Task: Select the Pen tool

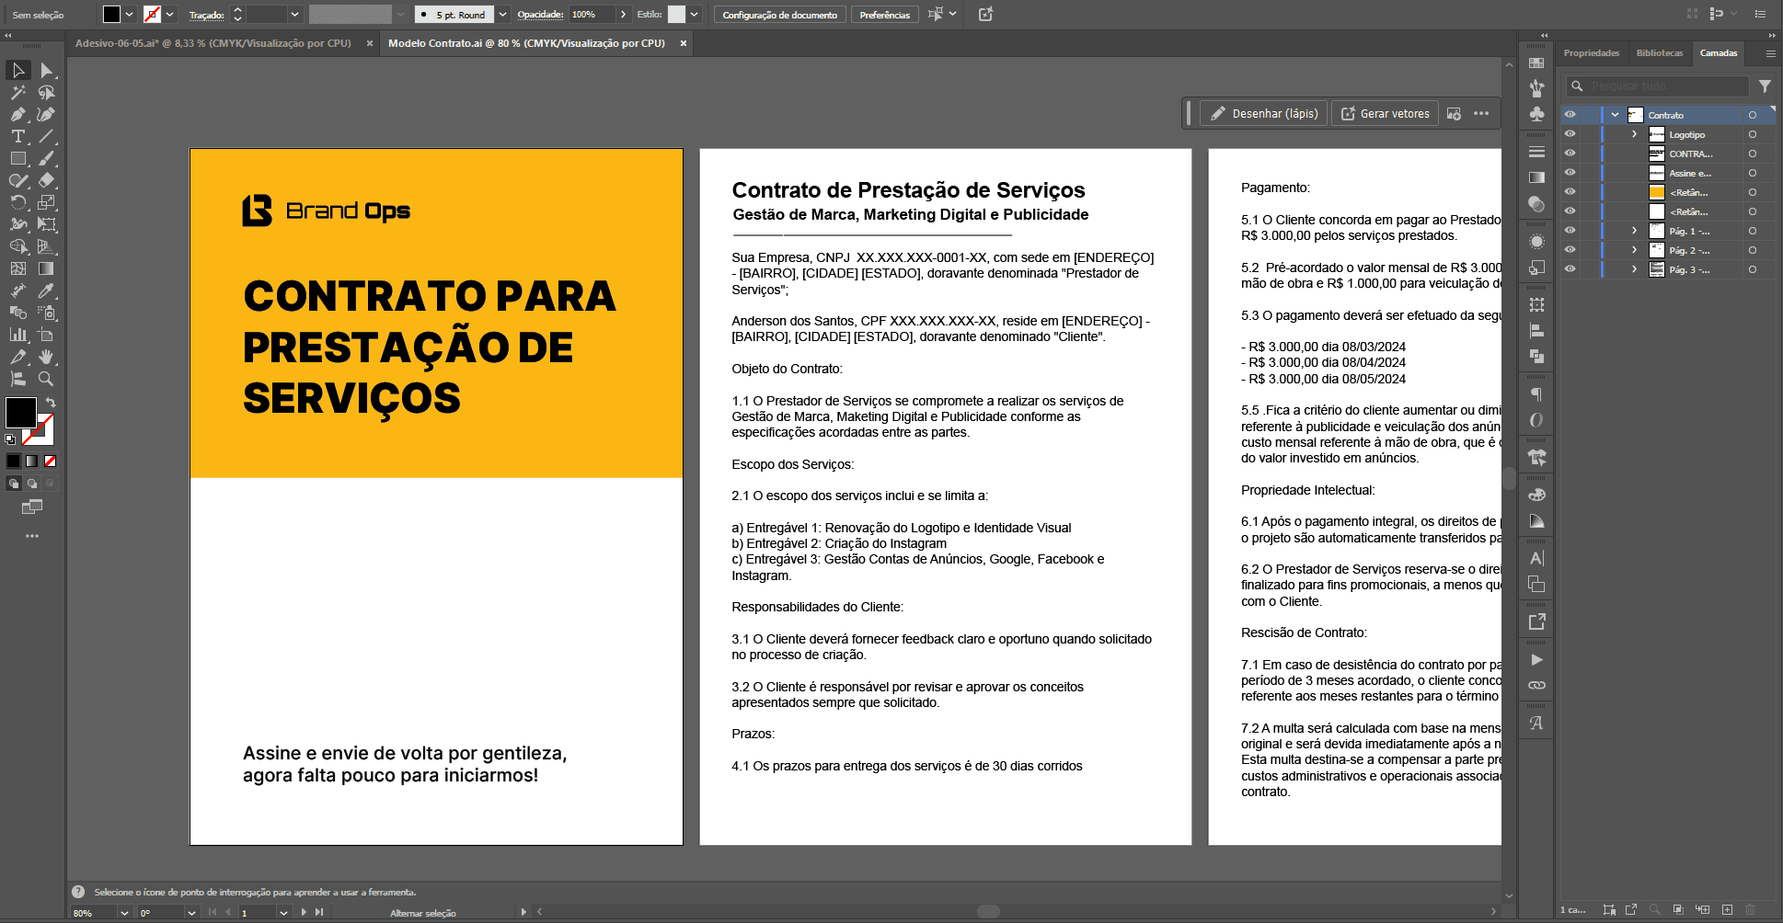Action: click(x=18, y=115)
